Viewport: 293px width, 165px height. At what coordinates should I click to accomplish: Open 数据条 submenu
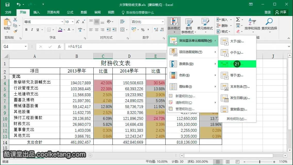(193, 64)
